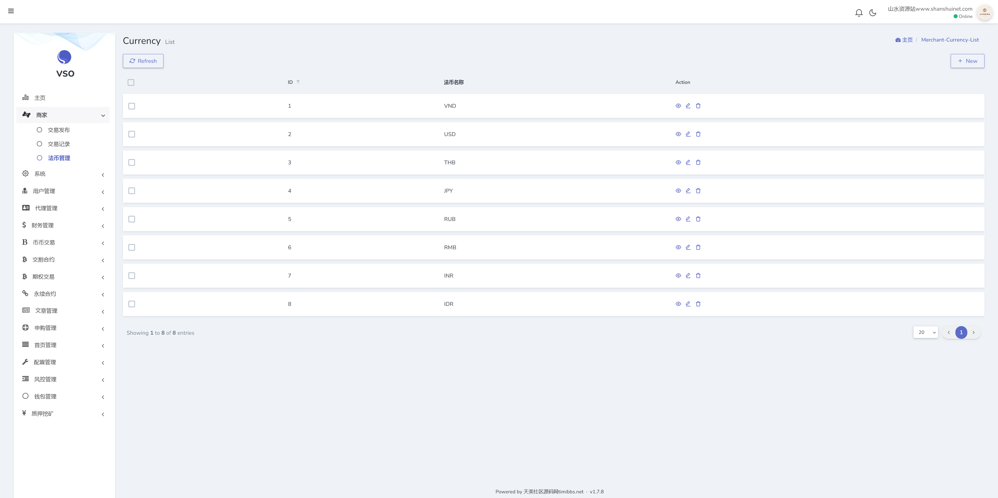Image resolution: width=998 pixels, height=498 pixels.
Task: Click edit icon for RMB row
Action: [688, 247]
